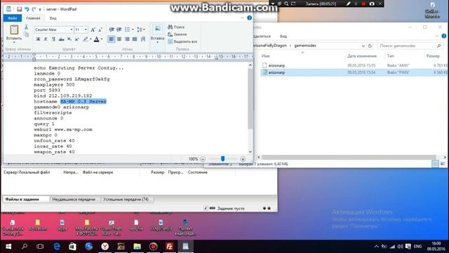Expand the Explorer address bar history dropdown

tap(363, 46)
